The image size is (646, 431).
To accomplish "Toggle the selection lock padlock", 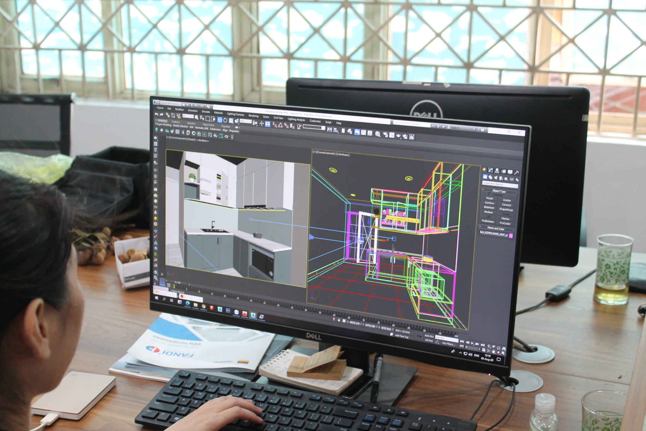I will (x=339, y=320).
